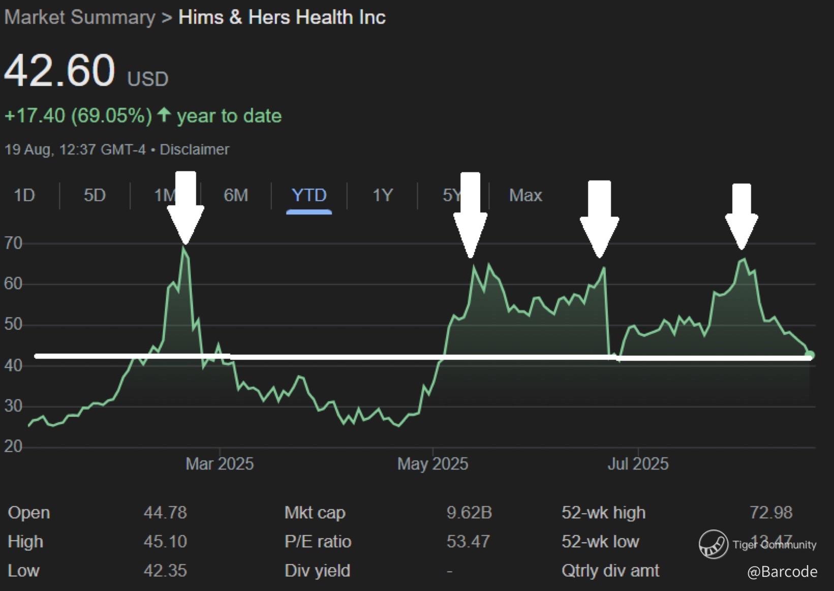Choose the 6M time range tab

point(236,195)
